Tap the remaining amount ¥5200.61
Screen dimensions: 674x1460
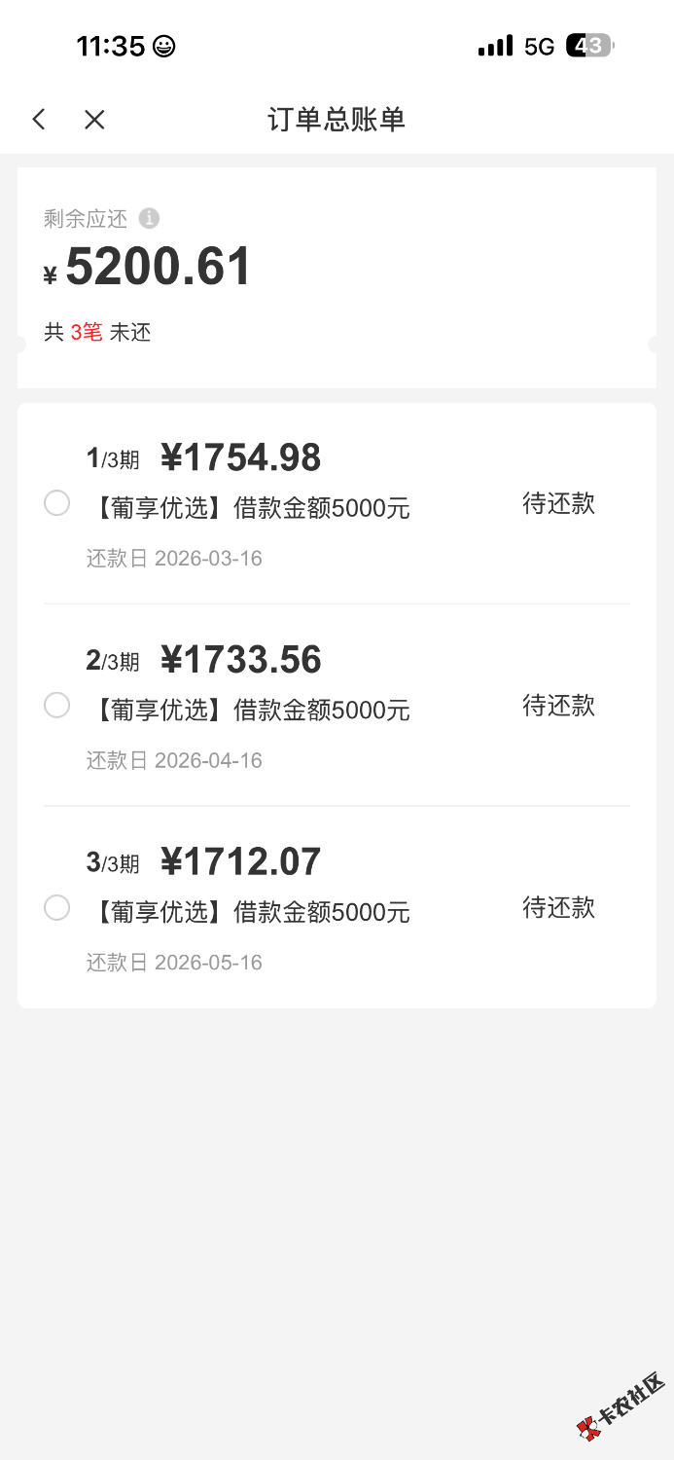[x=148, y=268]
